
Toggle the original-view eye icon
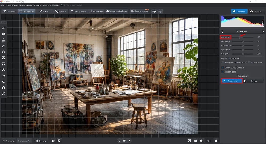click(x=53, y=141)
